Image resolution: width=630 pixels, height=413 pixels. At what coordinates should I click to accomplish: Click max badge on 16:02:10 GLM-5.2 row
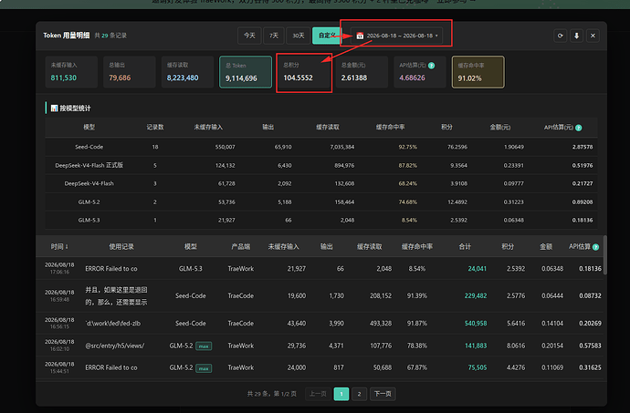click(204, 346)
